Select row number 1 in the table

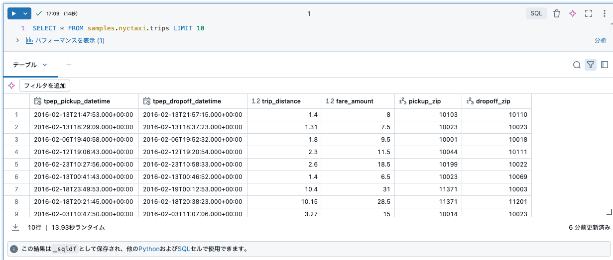coord(16,114)
